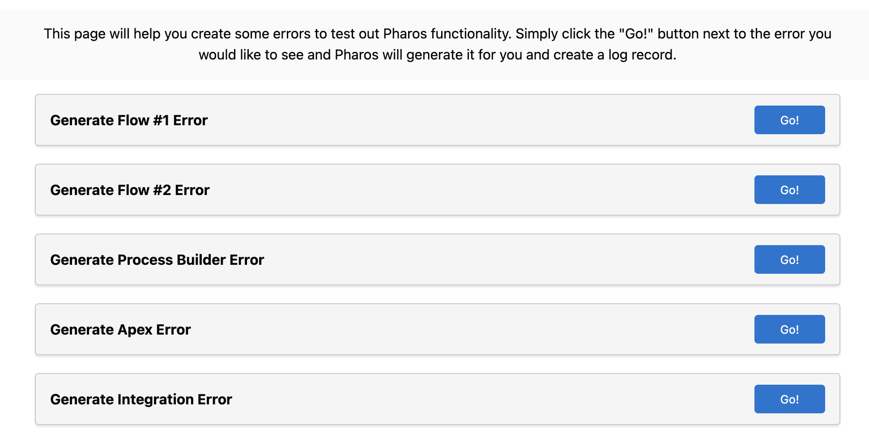The image size is (869, 433).
Task: Select the Generate Flow #1 Error heading
Action: pos(129,120)
